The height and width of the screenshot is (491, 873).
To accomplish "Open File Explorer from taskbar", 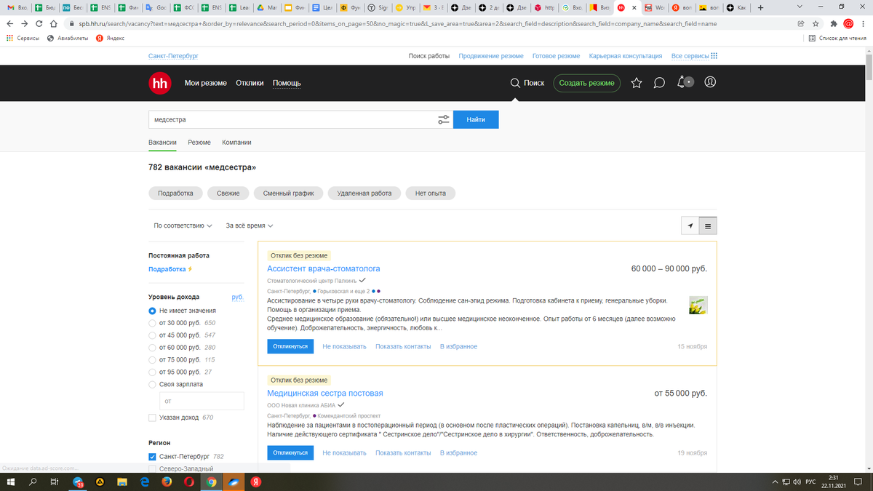I will tap(122, 482).
